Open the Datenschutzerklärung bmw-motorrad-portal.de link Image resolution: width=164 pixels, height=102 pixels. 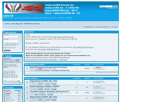[x=46, y=60]
